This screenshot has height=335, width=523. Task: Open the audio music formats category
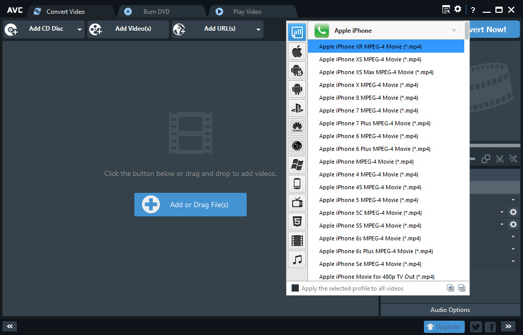point(297,259)
